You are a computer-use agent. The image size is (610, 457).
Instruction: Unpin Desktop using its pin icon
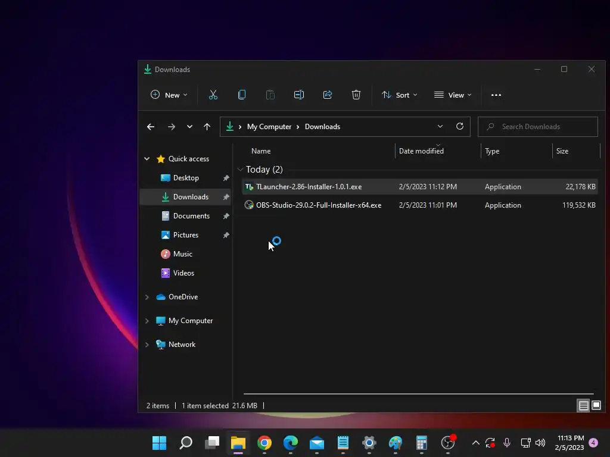click(x=226, y=178)
